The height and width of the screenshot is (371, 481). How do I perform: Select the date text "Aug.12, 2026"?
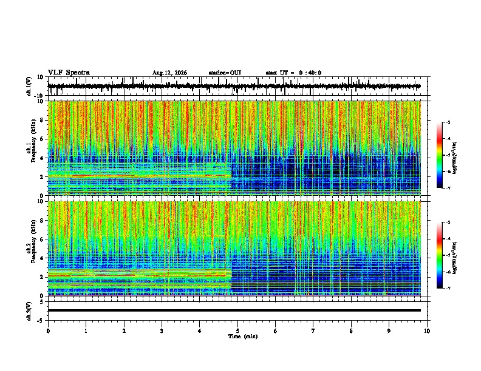coord(169,73)
